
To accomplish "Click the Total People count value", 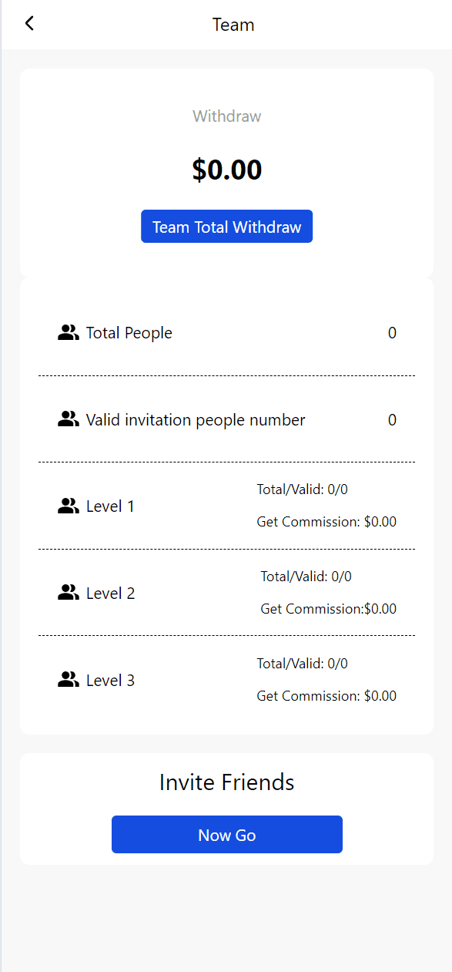I will point(392,333).
